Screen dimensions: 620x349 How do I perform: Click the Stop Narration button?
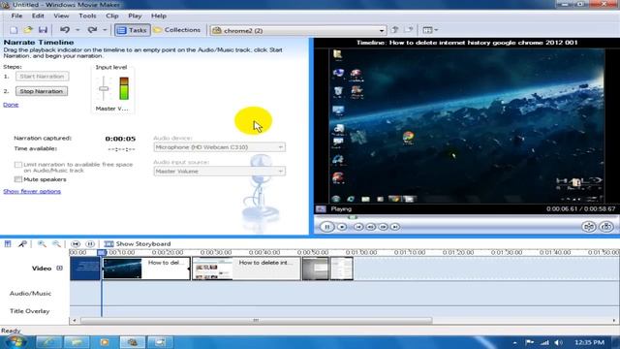[42, 91]
